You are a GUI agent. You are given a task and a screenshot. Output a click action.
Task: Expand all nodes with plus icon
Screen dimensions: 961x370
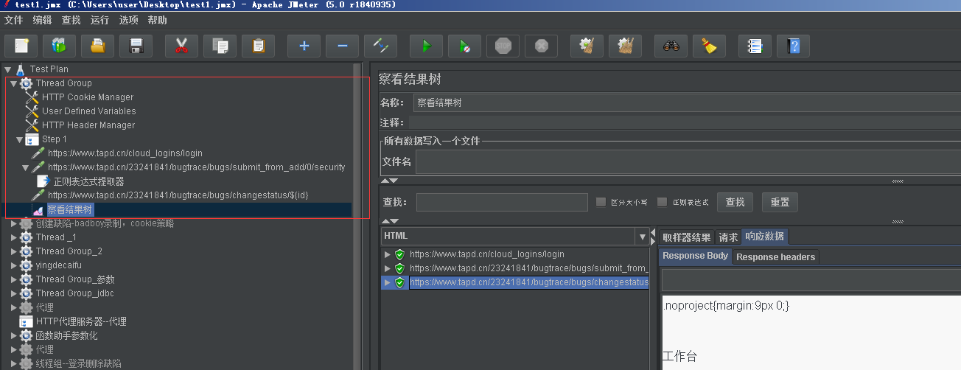click(304, 46)
